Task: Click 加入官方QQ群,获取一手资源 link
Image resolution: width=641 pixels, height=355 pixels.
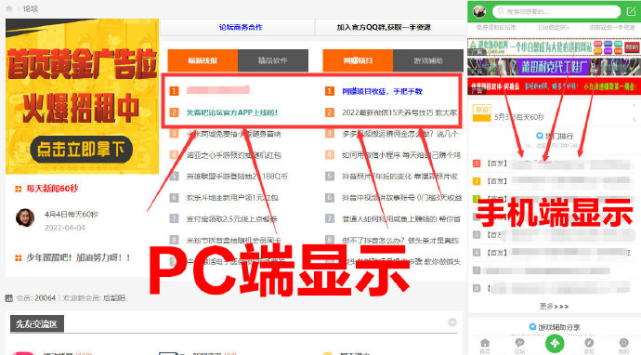Action: click(384, 27)
